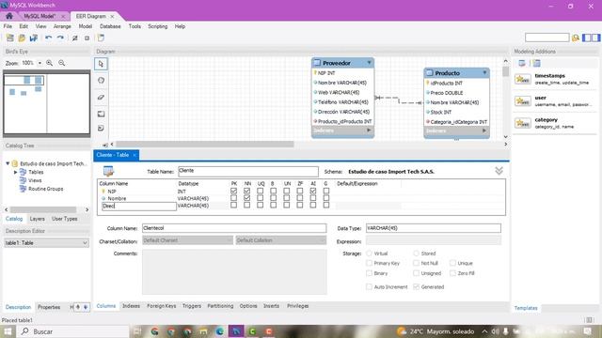Toggle NN checkbox for the Nombre column
The width and height of the screenshot is (602, 338).
click(246, 198)
